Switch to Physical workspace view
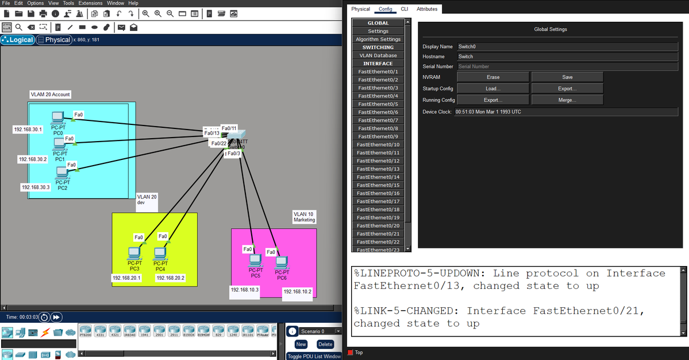This screenshot has height=360, width=689. point(54,40)
